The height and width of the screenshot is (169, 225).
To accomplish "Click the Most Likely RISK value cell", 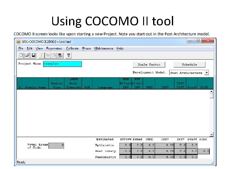I will pos(204,151).
